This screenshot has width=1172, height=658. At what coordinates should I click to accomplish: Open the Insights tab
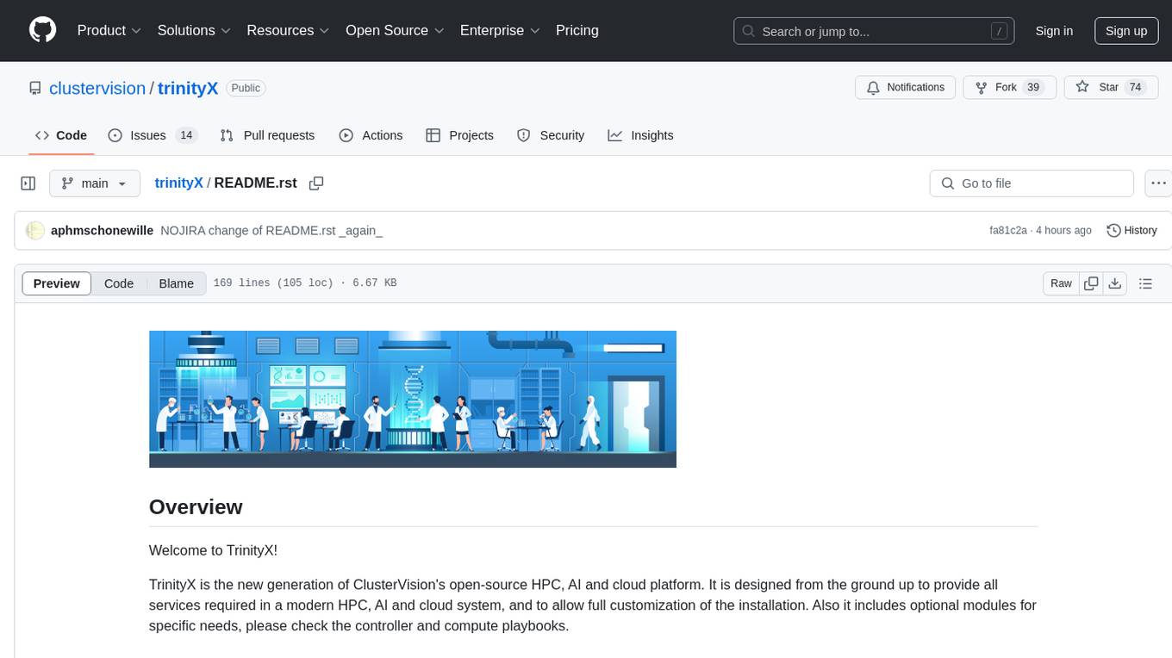coord(640,135)
